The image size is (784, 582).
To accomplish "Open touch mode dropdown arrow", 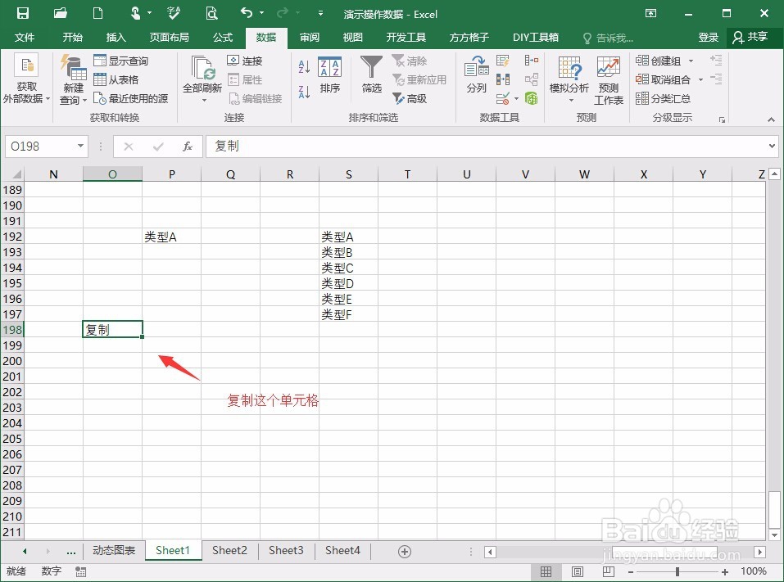I will click(149, 13).
